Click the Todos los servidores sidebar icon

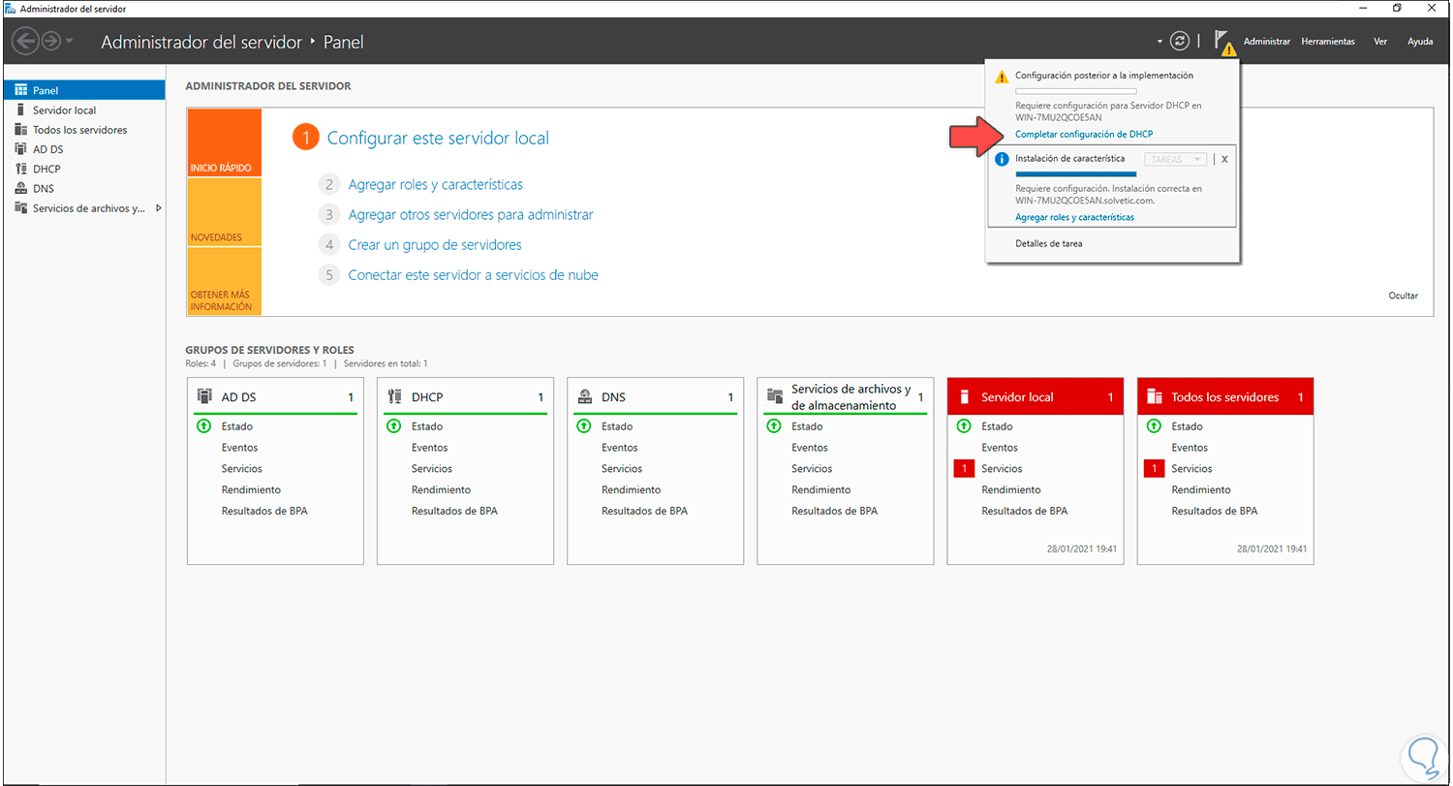(21, 130)
